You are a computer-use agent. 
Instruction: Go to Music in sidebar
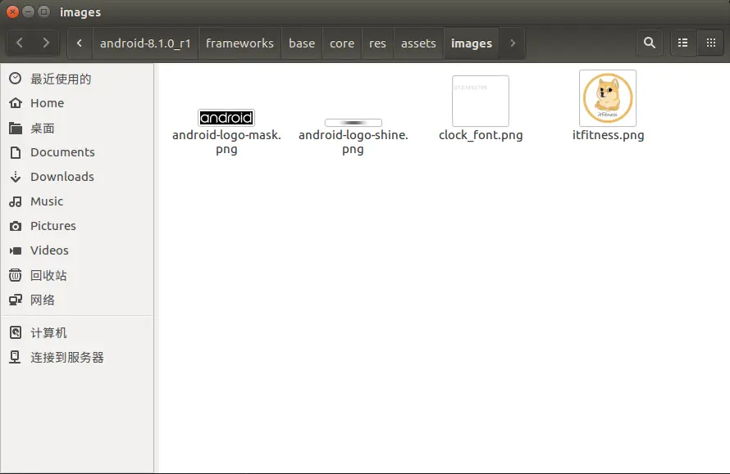[47, 201]
